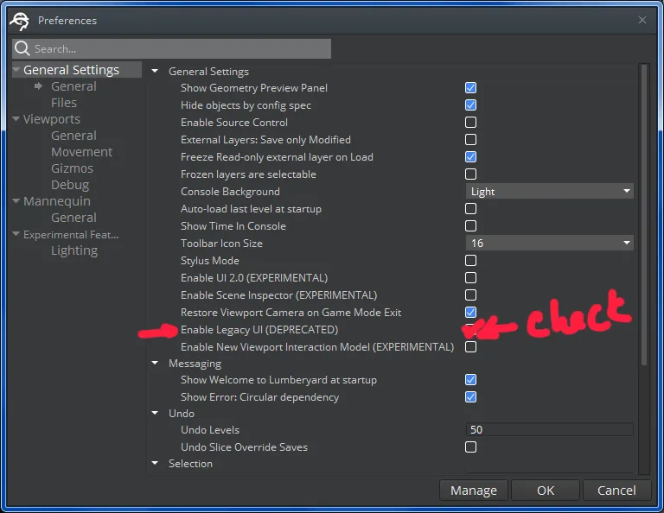Enable New Viewport Interaction Model checkbox
This screenshot has width=664, height=513.
point(470,347)
